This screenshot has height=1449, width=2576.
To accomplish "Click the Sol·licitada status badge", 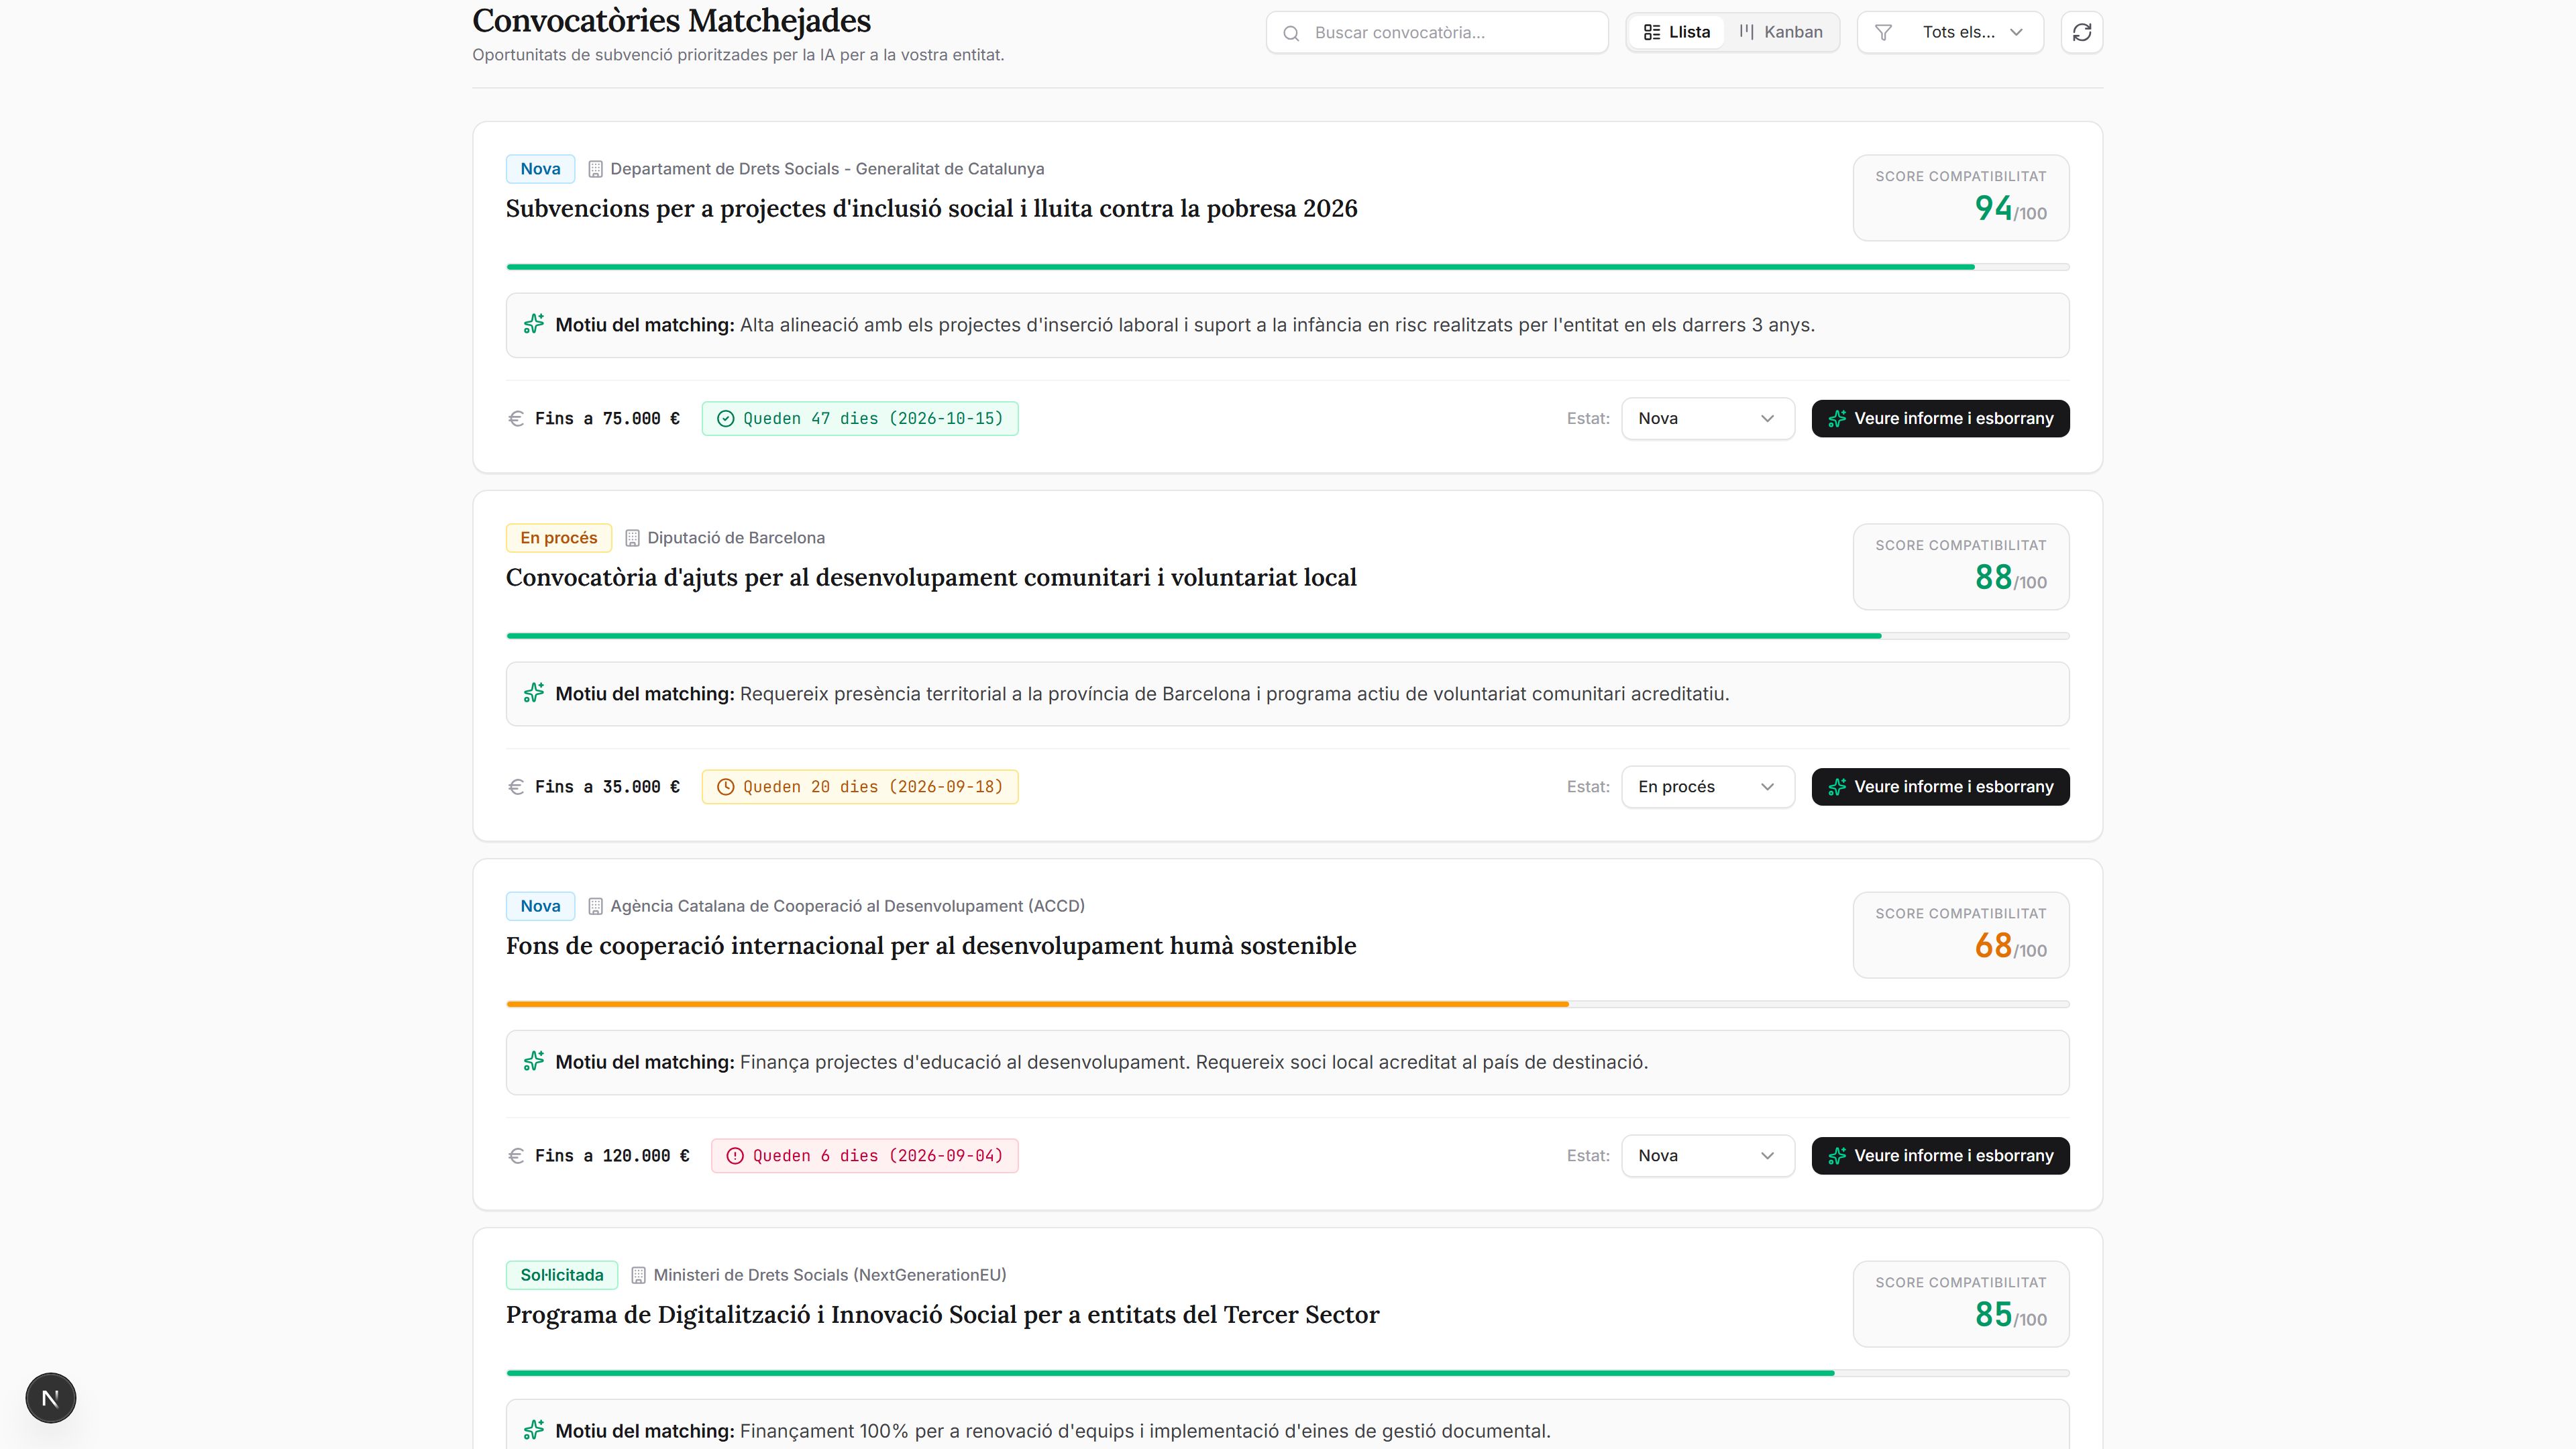I will click(x=562, y=1275).
